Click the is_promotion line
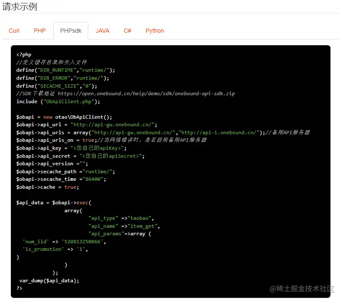The width and height of the screenshot is (343, 302). click(55, 249)
